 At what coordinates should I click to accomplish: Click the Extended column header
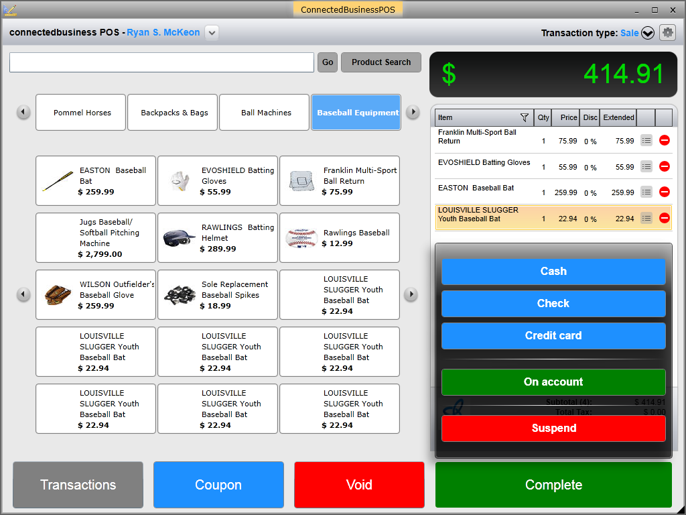point(618,117)
